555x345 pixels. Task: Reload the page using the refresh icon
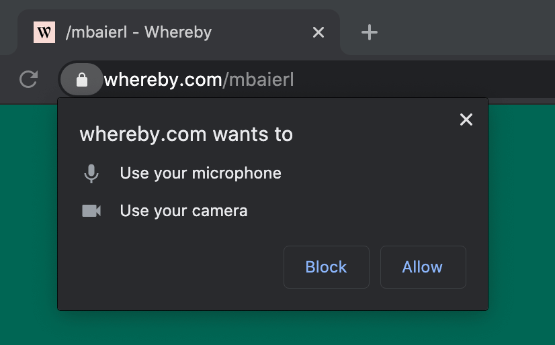coord(29,79)
